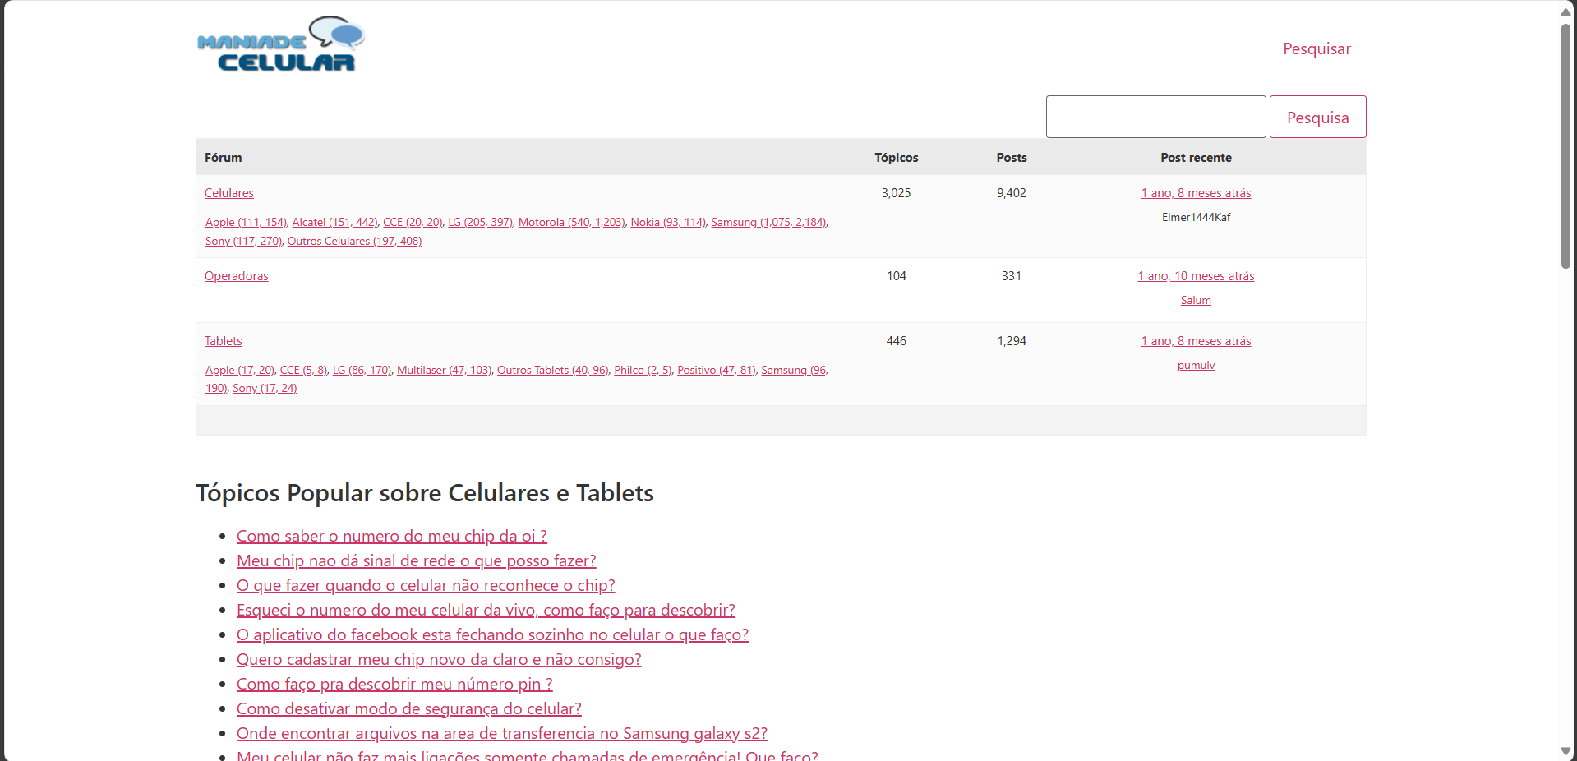The image size is (1577, 761).
Task: Open topic 'Como faço pra descobrir meu número pin ?'
Action: point(394,684)
